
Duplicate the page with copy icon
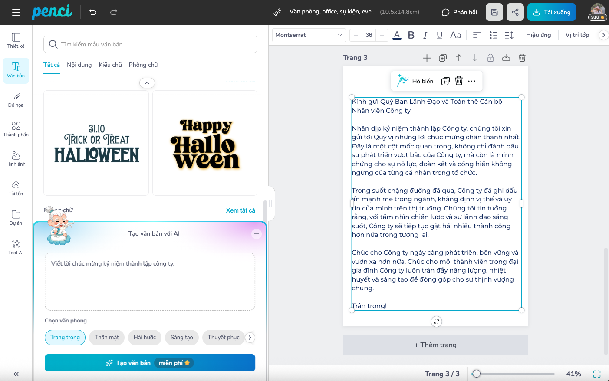[x=443, y=58]
